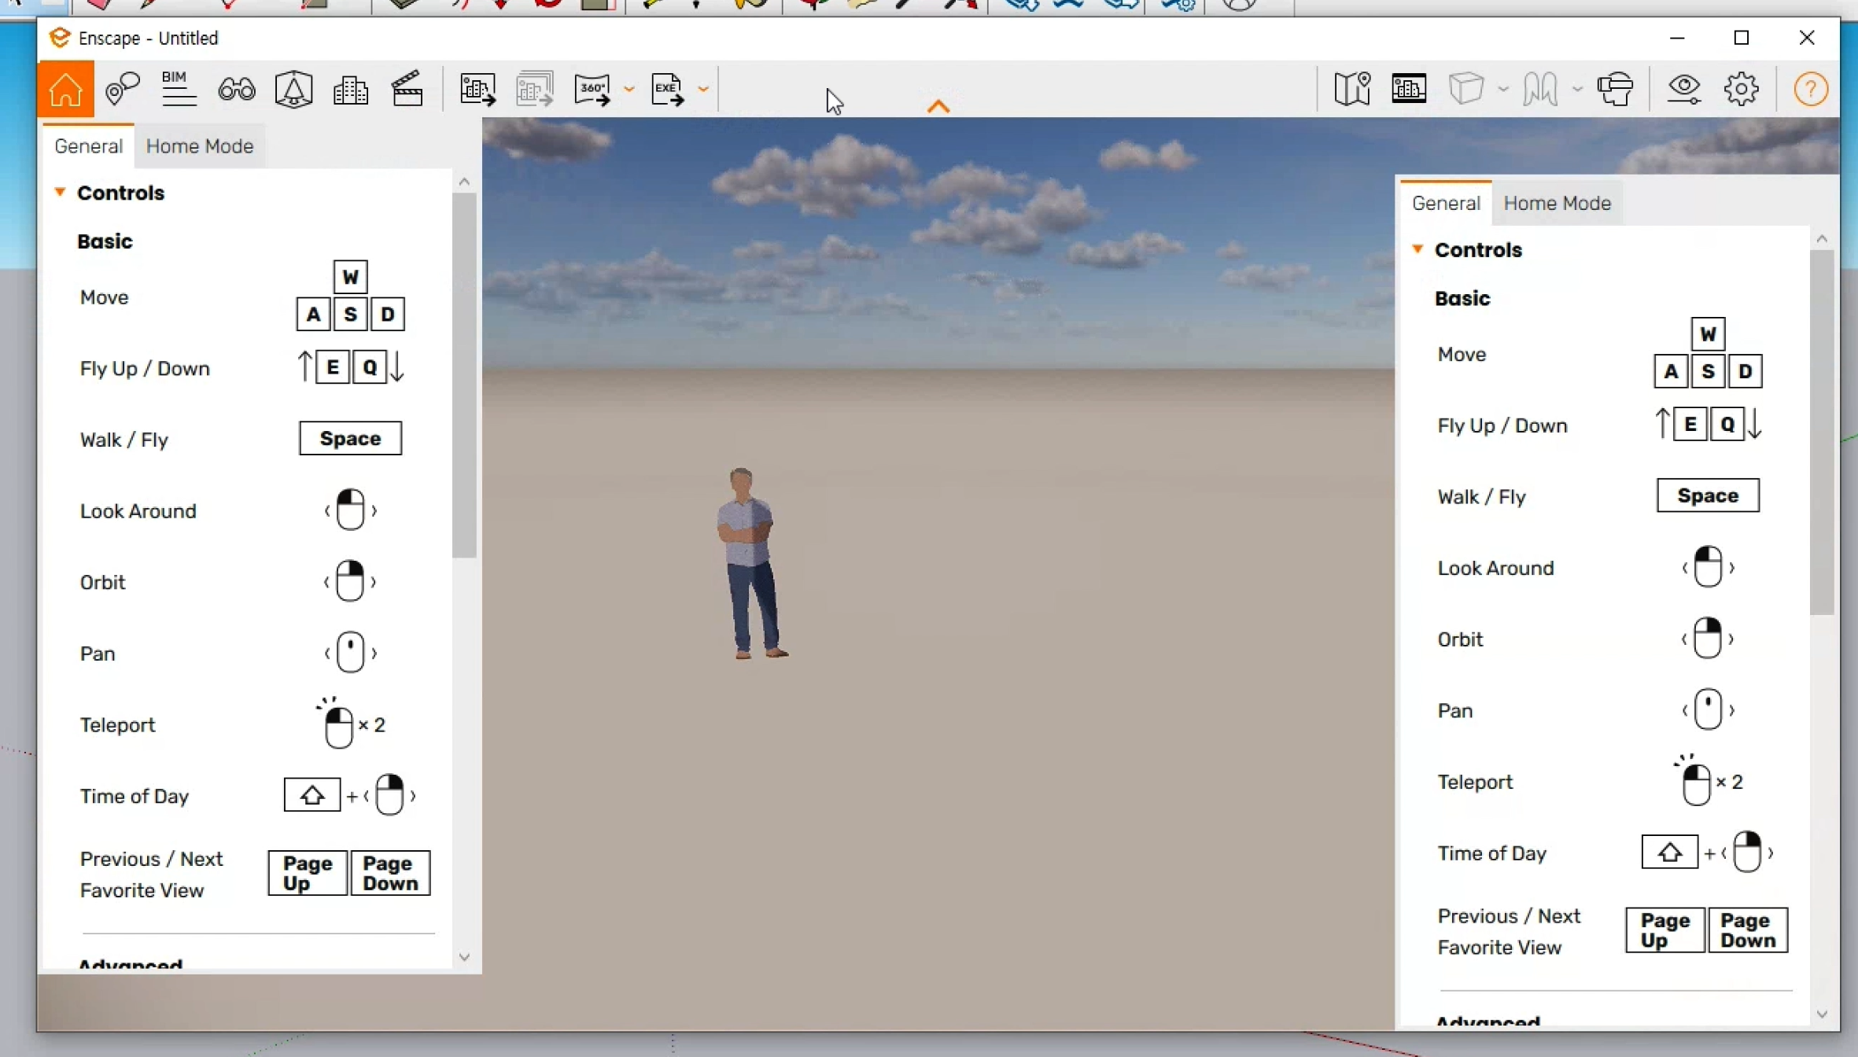The image size is (1858, 1057).
Task: Click the left panel's vertical scrollbar thumb
Action: click(x=464, y=376)
